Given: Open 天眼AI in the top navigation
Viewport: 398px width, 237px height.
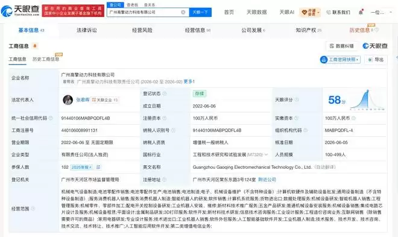Looking at the screenshot, I should [286, 12].
